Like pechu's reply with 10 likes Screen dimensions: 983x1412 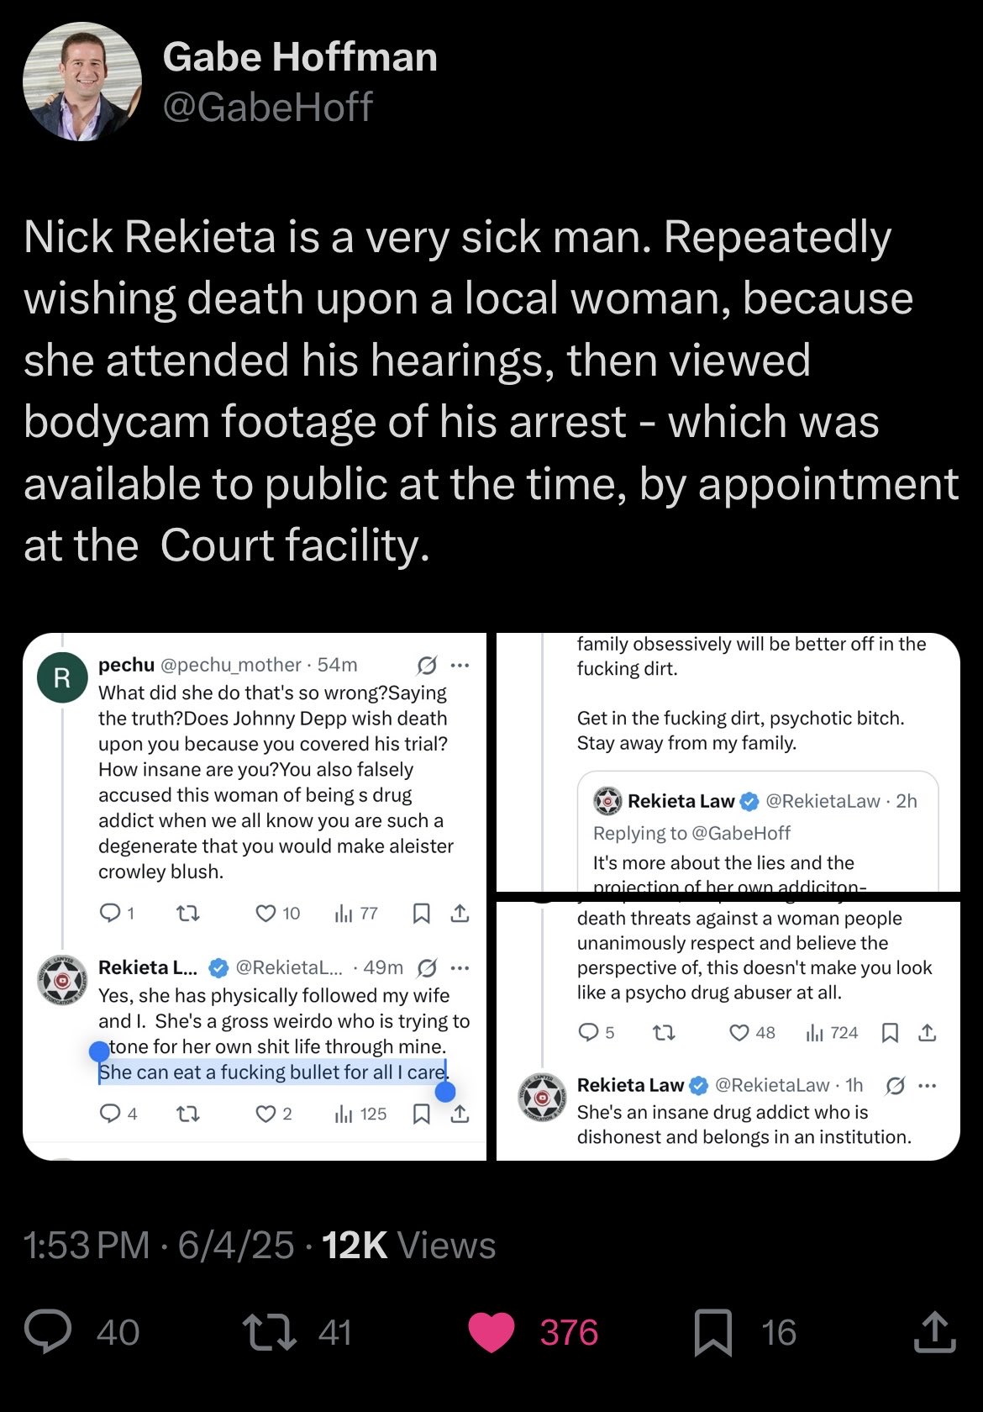coord(266,913)
